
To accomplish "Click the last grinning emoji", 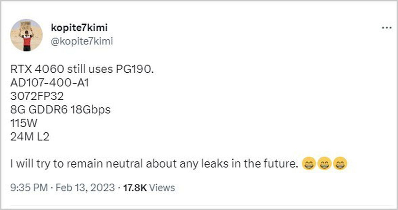I will 340,165.
